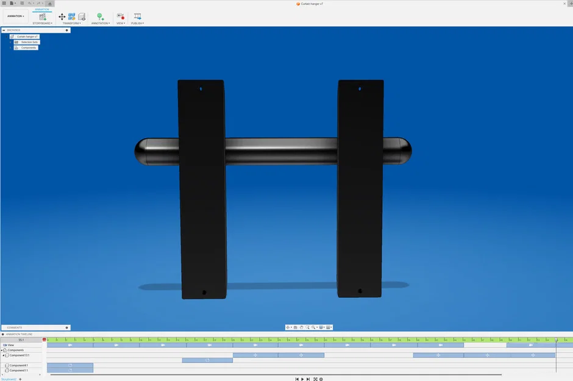Click the expand timeline view icon
This screenshot has height=381, width=573.
click(x=315, y=379)
